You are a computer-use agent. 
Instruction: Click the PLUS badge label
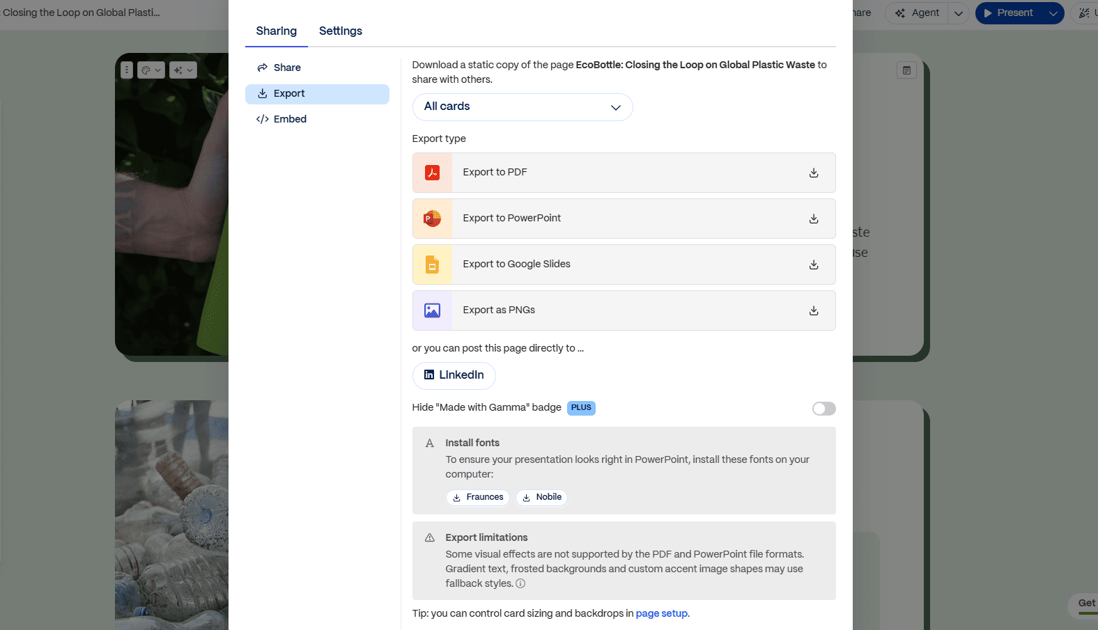click(x=581, y=408)
